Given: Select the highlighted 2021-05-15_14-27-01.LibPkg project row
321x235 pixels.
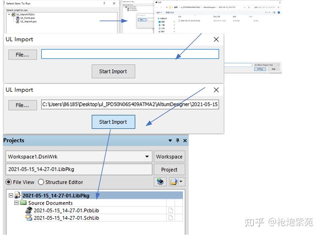Looking at the screenshot, I should click(x=102, y=195).
